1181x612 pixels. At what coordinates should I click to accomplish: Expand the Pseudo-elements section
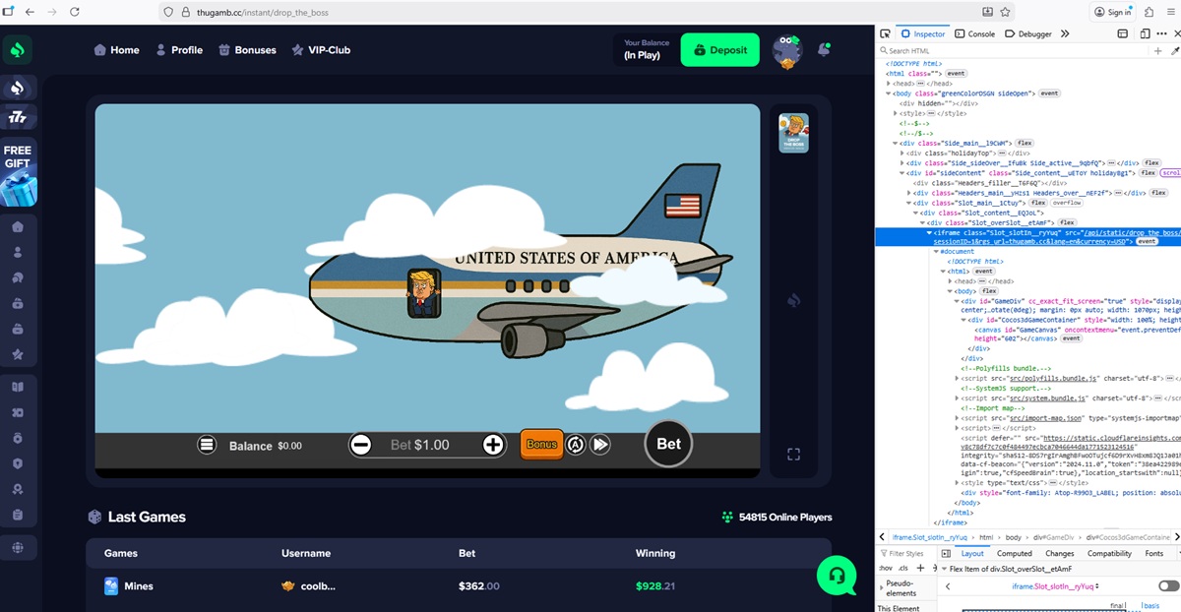pyautogui.click(x=881, y=587)
